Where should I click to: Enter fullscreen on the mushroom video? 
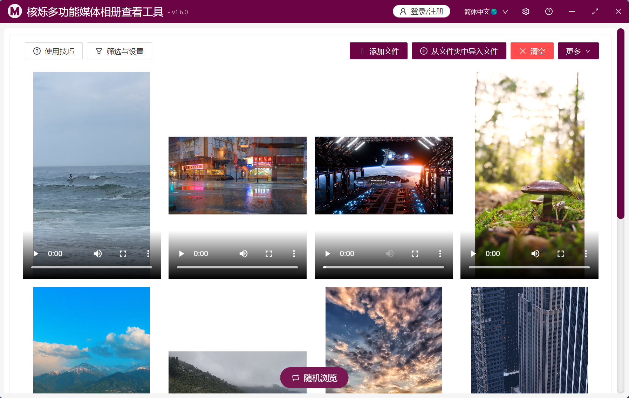click(561, 253)
